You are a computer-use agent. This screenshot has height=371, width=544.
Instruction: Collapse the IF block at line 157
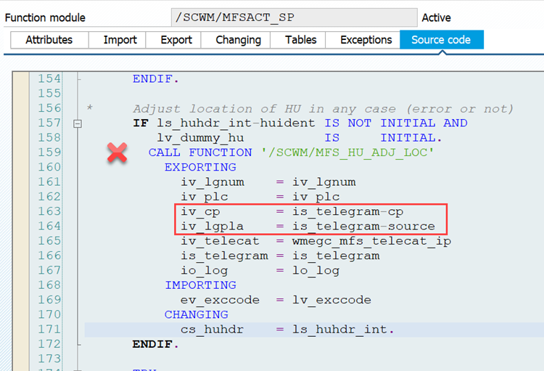[78, 123]
